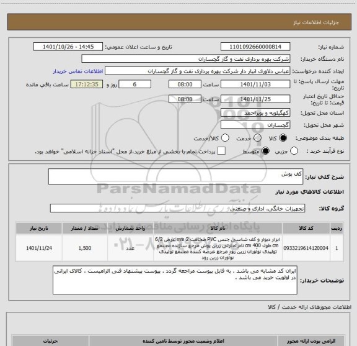Click the اعلام وضعیت مجوز column header
The width and height of the screenshot is (357, 346).
coord(183,341)
